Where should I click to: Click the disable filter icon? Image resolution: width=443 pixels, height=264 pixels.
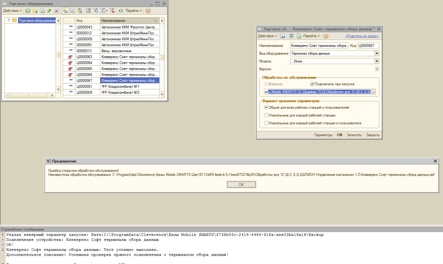point(112,11)
